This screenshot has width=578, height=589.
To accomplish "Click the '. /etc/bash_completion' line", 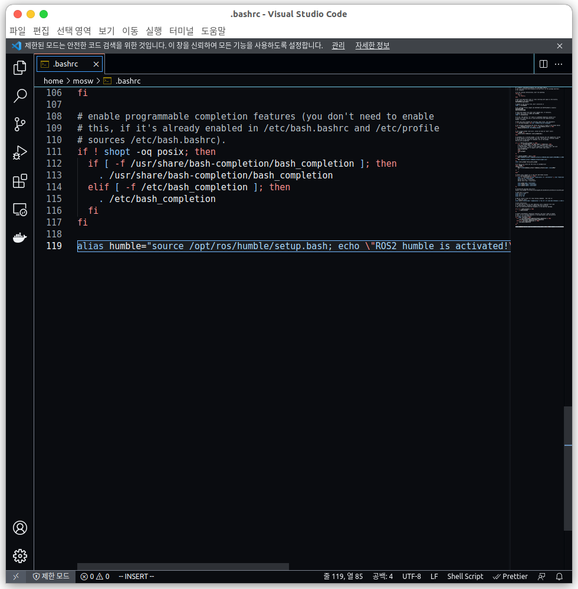I will coord(157,198).
